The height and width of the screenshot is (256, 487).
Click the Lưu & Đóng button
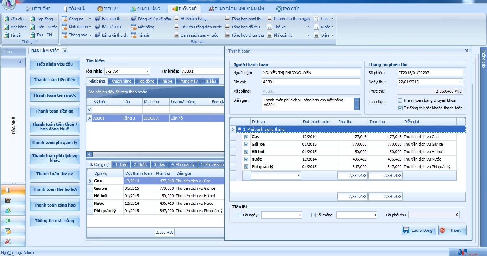[x=418, y=230]
